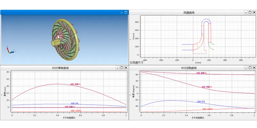Maximize the 流道曲线 panel

[x=250, y=12]
